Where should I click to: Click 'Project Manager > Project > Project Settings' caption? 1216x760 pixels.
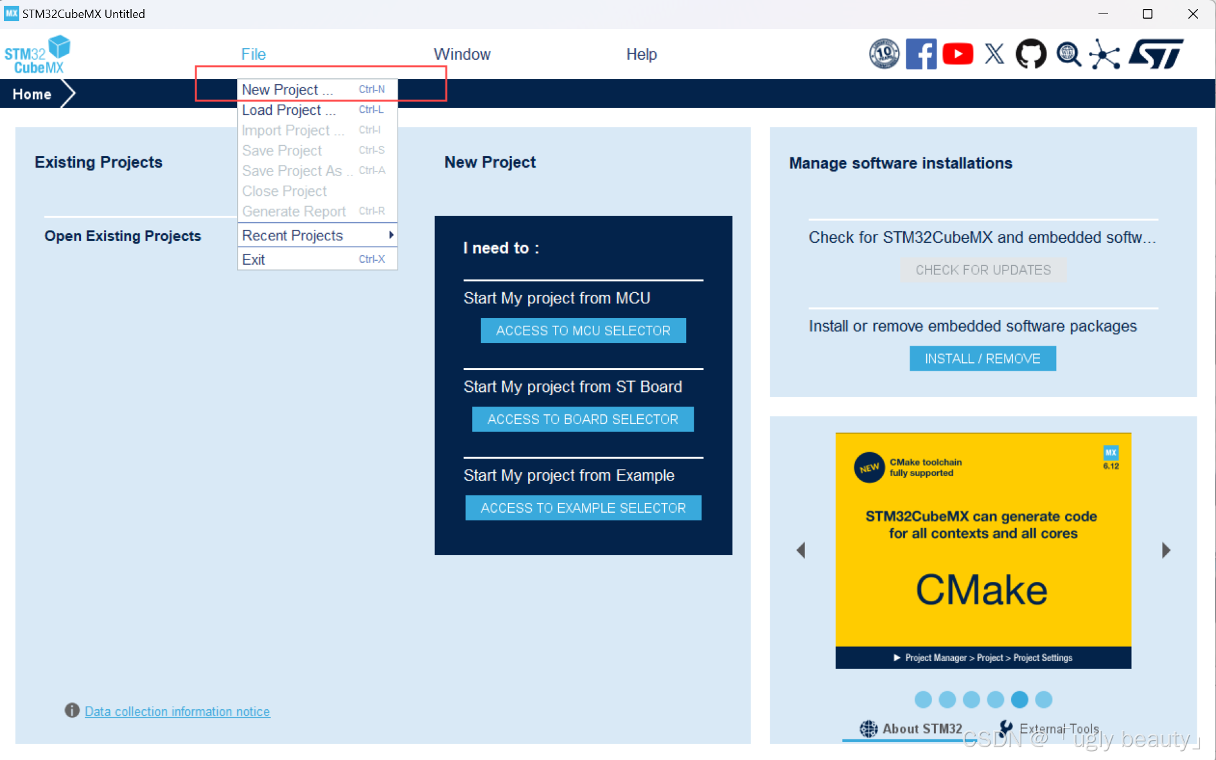click(x=988, y=658)
